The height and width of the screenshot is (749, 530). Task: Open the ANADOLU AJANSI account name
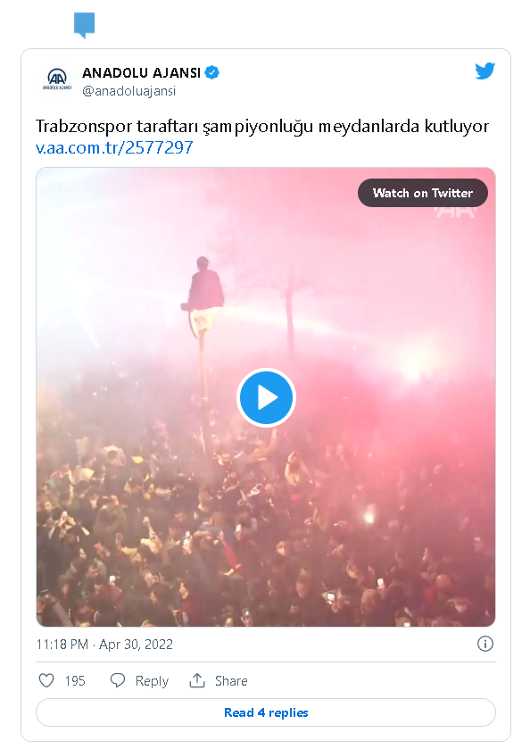click(x=141, y=72)
